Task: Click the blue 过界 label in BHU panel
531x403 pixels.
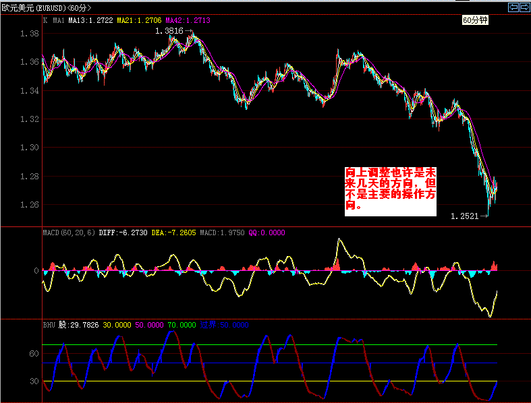Action: [x=208, y=324]
